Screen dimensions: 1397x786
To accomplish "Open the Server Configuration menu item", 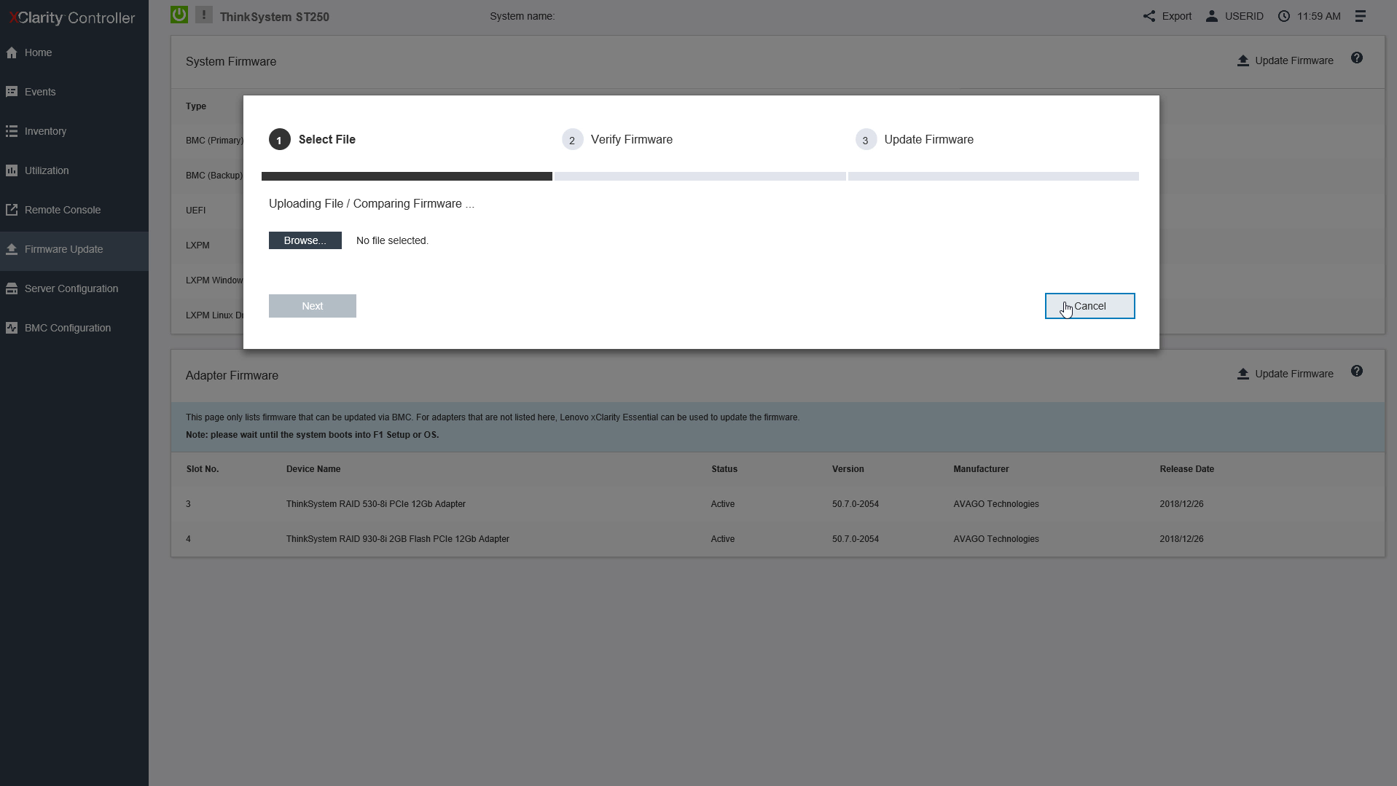I will tap(74, 288).
